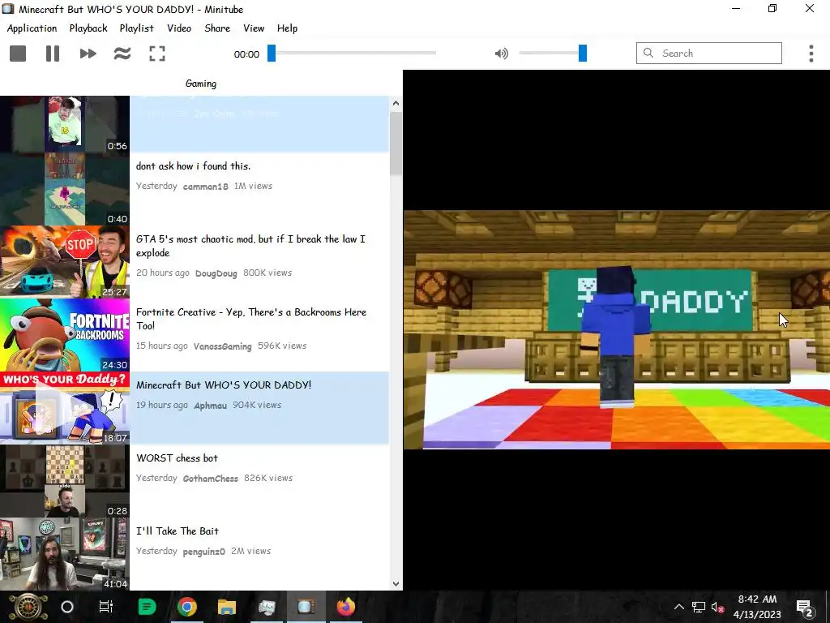Click Minitube TV icon in taskbar
Screen dimensions: 830x623
[306, 607]
